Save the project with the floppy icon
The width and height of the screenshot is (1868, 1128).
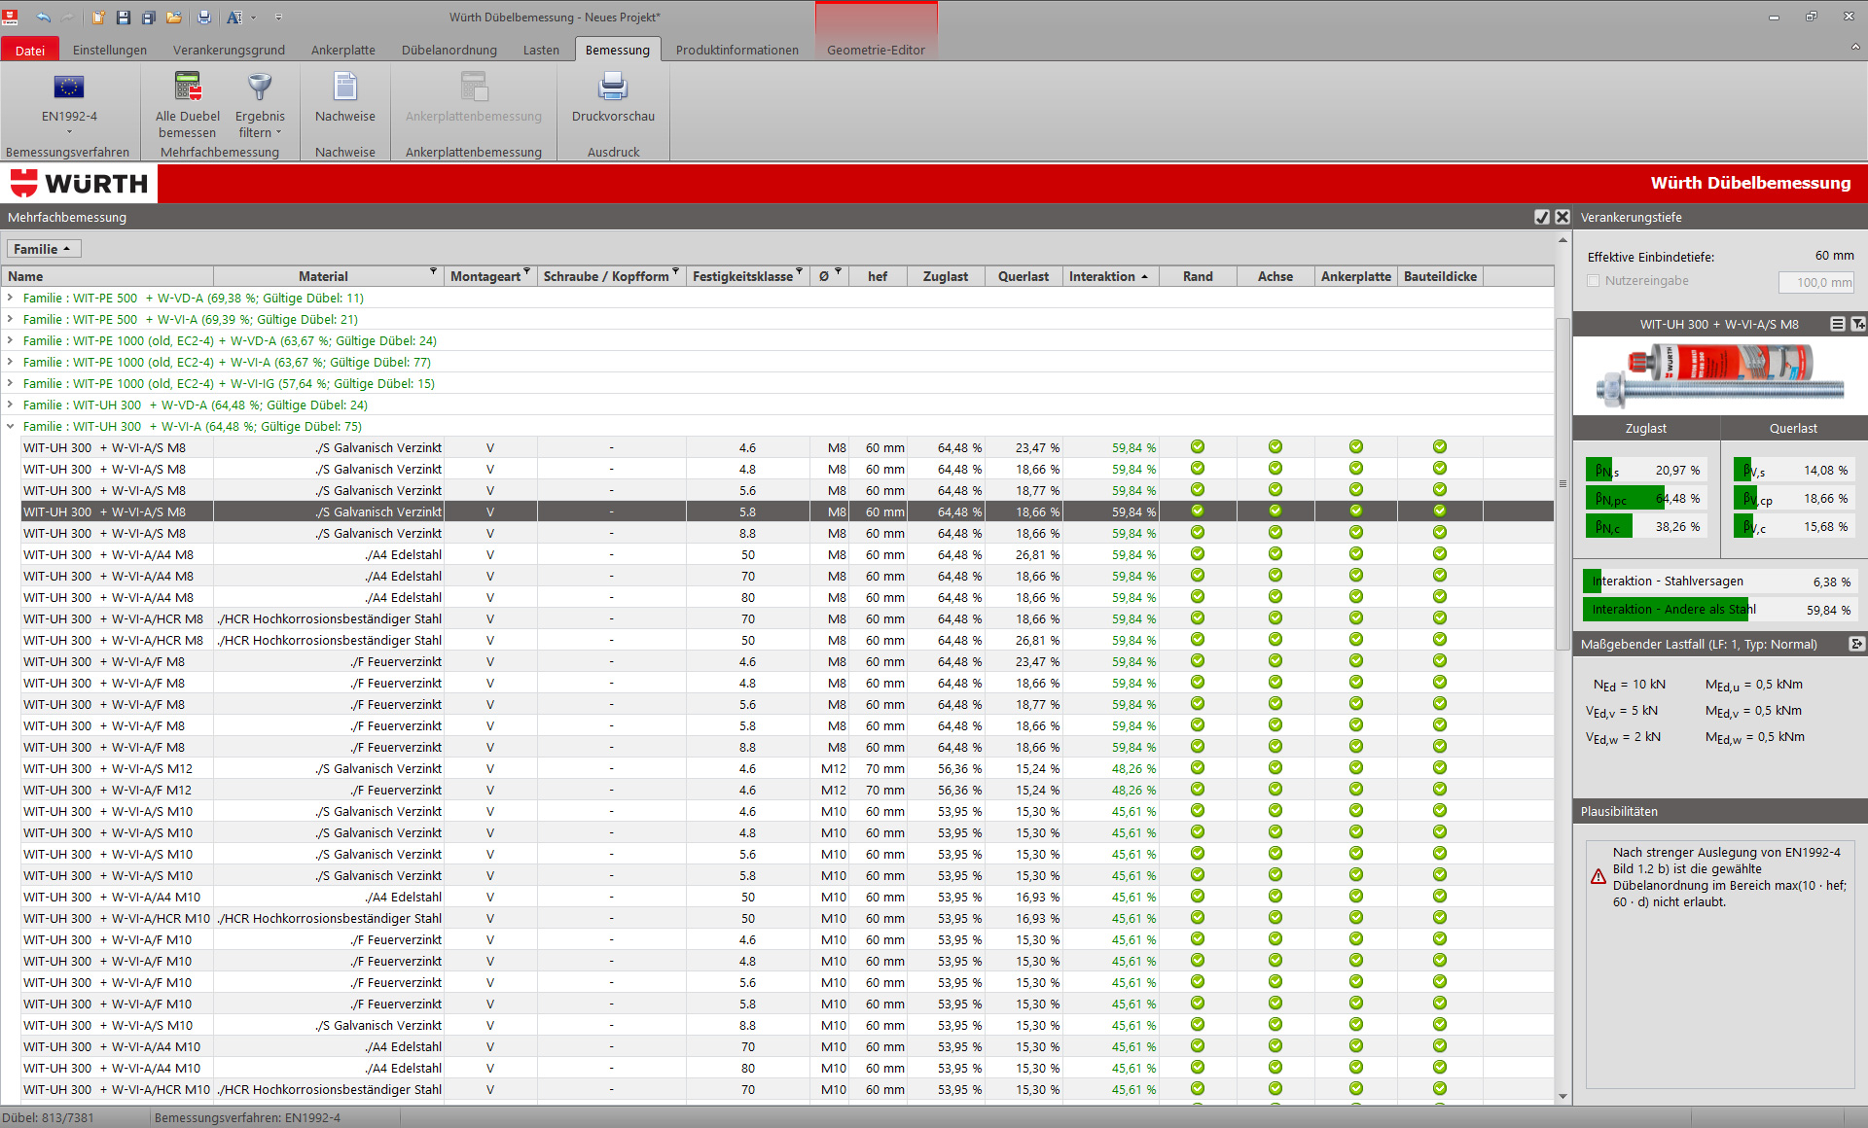[124, 17]
